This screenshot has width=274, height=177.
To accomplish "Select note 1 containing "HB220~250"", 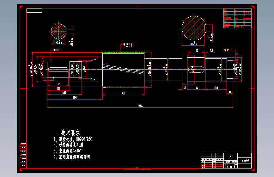I will [73, 139].
